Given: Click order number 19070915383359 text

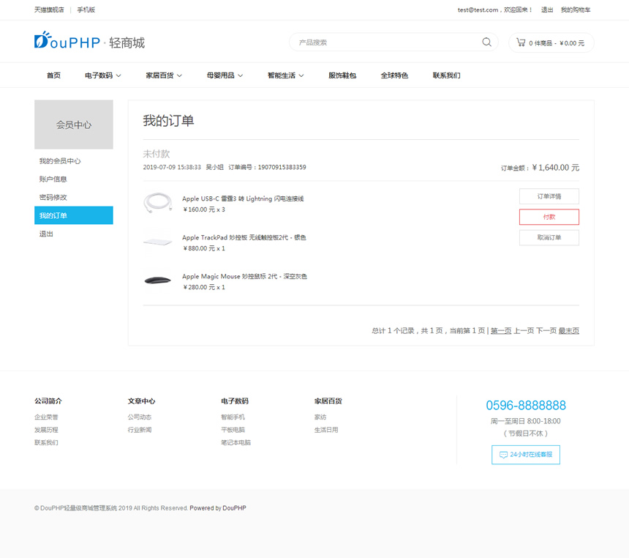Looking at the screenshot, I should (282, 167).
